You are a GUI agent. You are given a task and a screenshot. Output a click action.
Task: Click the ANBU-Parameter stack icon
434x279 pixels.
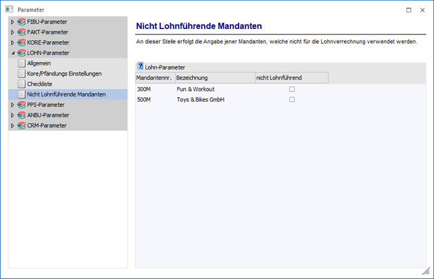click(21, 115)
